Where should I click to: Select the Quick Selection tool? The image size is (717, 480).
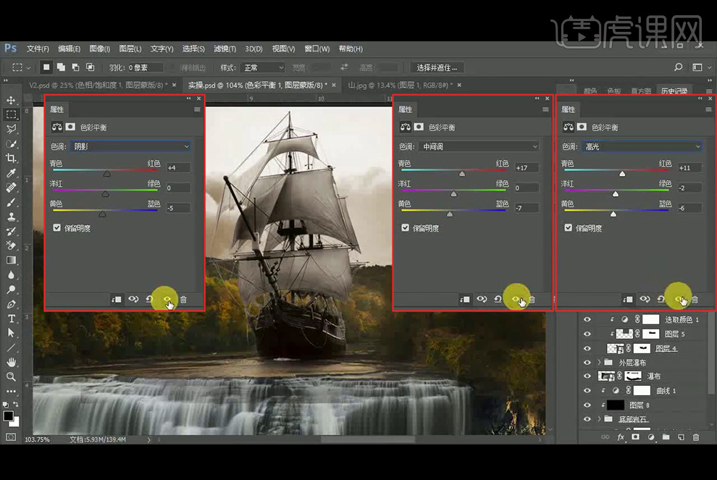pos(11,143)
